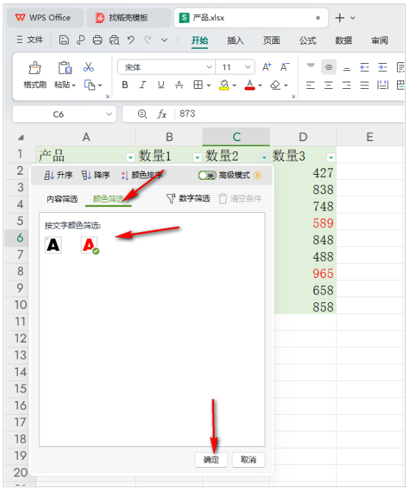Click the print icon in toolbar
407x490 pixels.
tap(97, 39)
